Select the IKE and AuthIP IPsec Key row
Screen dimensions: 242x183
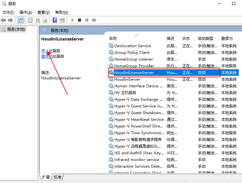pyautogui.click(x=173, y=153)
